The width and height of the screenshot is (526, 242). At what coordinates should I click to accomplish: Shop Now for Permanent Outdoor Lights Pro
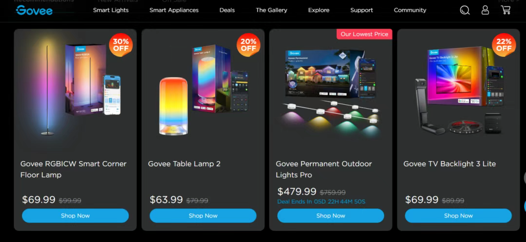(x=331, y=216)
